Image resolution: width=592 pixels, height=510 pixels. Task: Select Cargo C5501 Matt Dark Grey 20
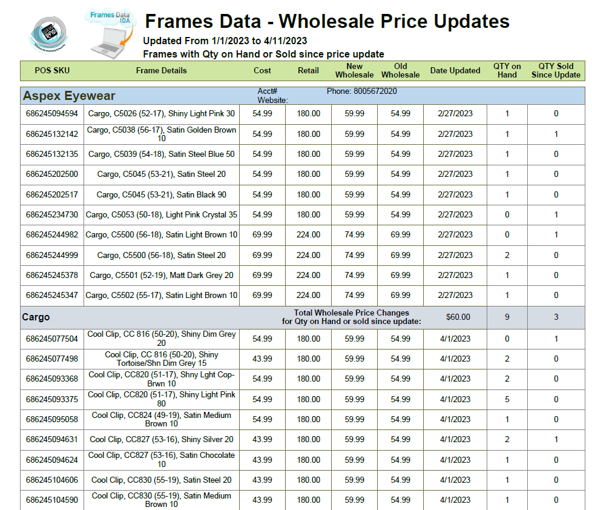click(161, 276)
